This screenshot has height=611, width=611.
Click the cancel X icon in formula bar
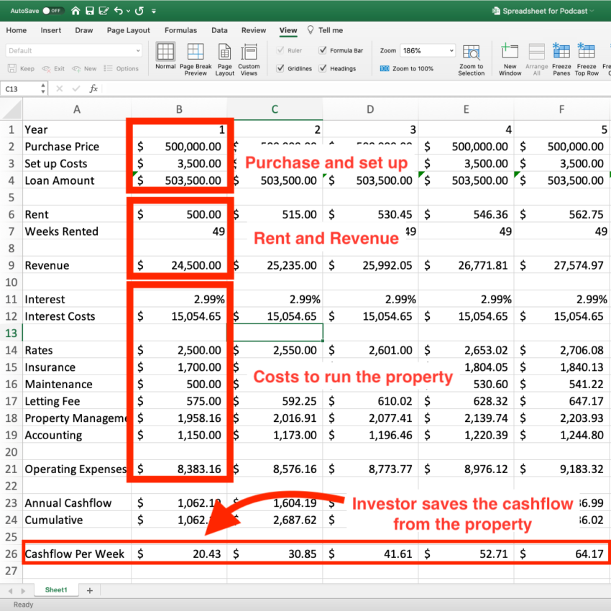click(59, 89)
